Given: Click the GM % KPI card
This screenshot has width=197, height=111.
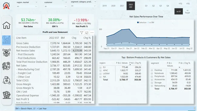Looking at the screenshot, I should pos(55,21).
